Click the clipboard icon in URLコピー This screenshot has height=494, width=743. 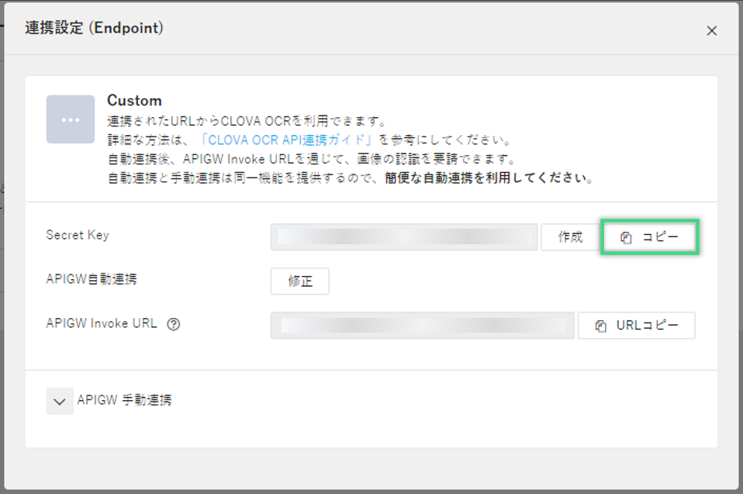[600, 326]
